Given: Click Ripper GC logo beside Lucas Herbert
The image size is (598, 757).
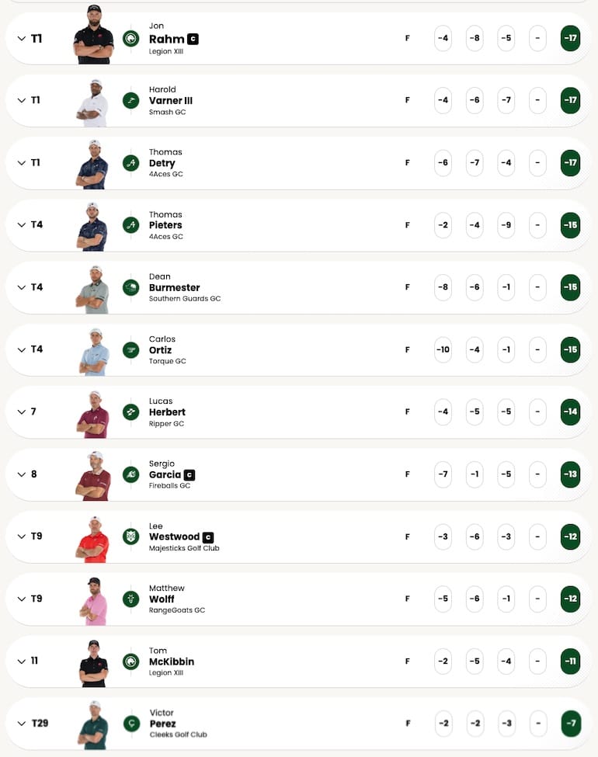Looking at the screenshot, I should (x=131, y=412).
